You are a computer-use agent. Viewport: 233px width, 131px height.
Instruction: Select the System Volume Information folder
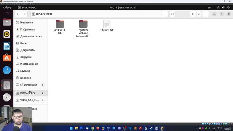pyautogui.click(x=83, y=29)
